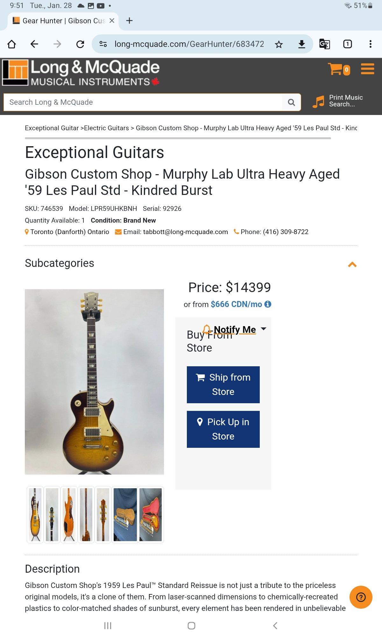382x637 pixels.
Task: Open the Google Translate icon
Action: [324, 44]
